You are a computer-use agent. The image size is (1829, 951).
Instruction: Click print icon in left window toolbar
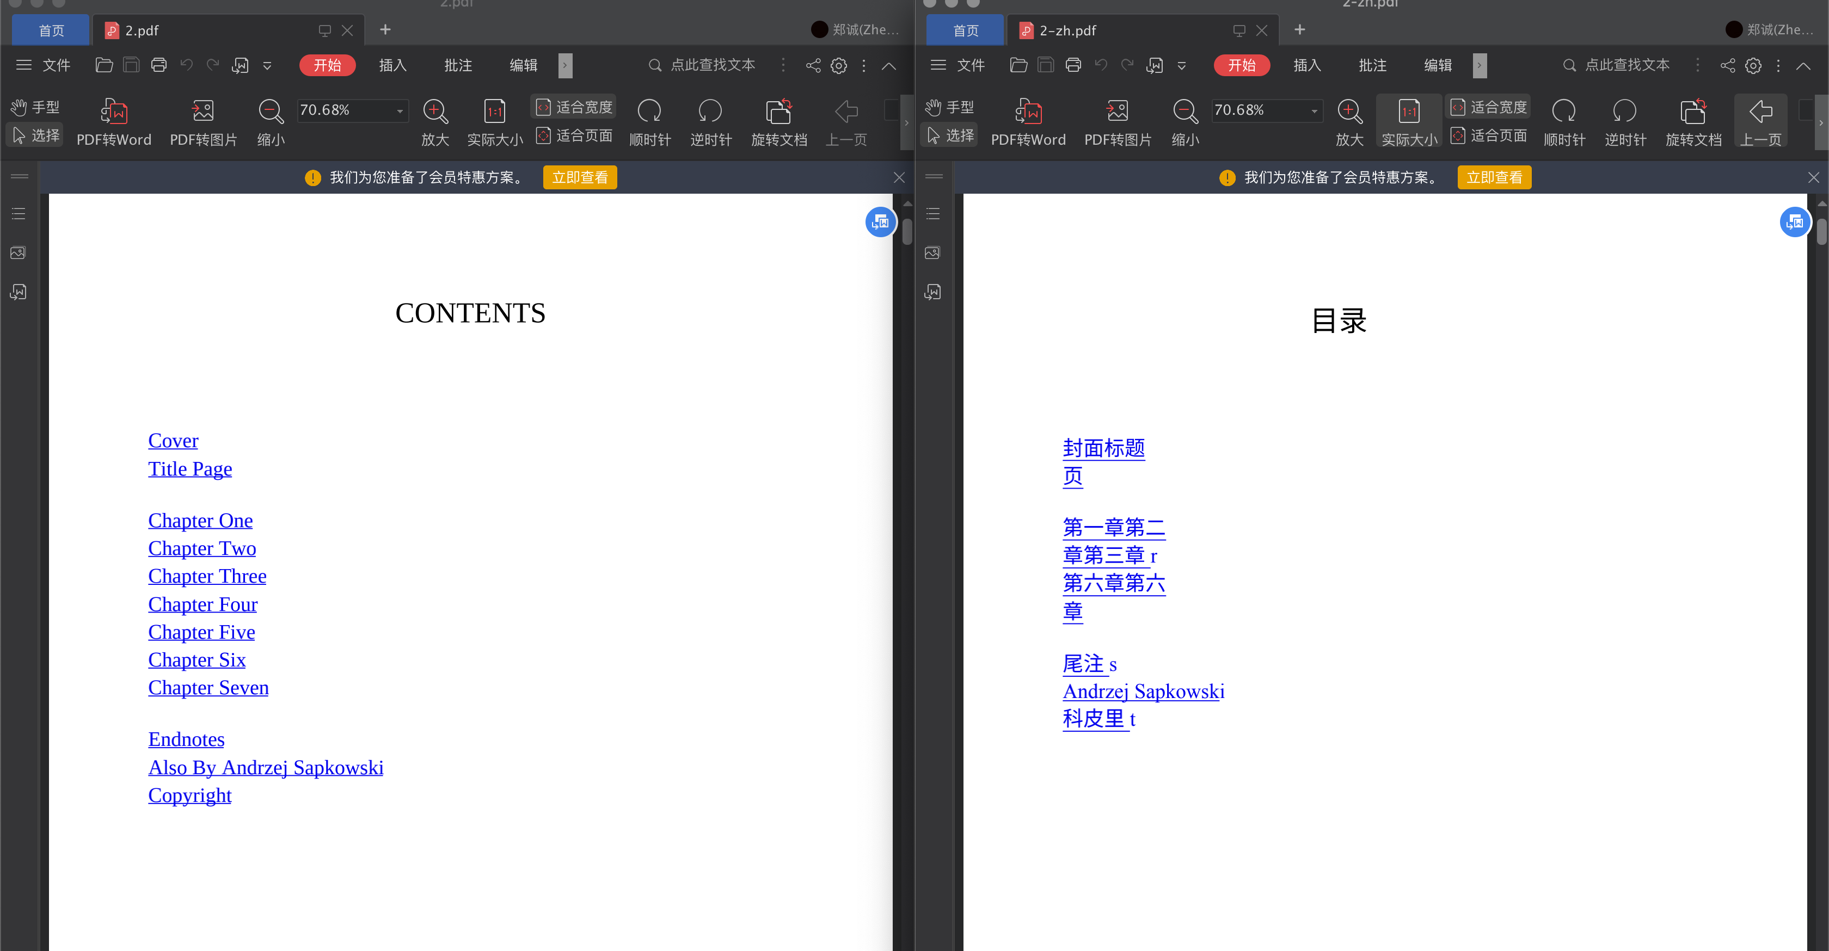coord(158,65)
